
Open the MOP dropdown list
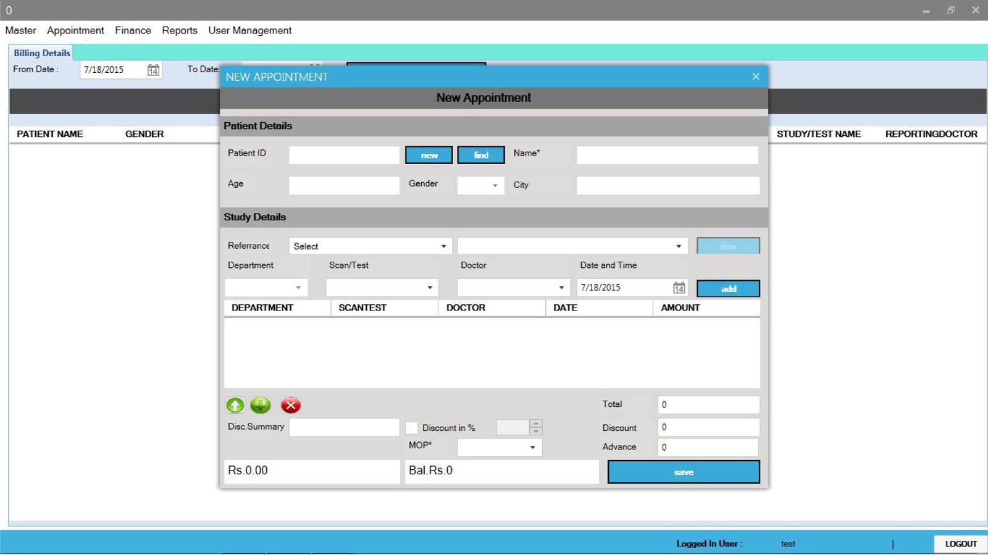click(532, 448)
